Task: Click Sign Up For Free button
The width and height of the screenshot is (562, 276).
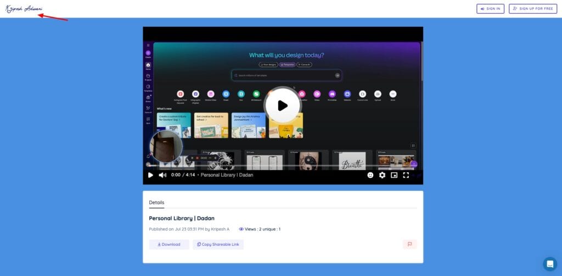Action: [532, 9]
